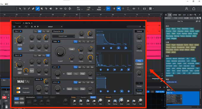Click the Mai Tai plugin thumbnail
202x109 pixels.
click(x=174, y=99)
